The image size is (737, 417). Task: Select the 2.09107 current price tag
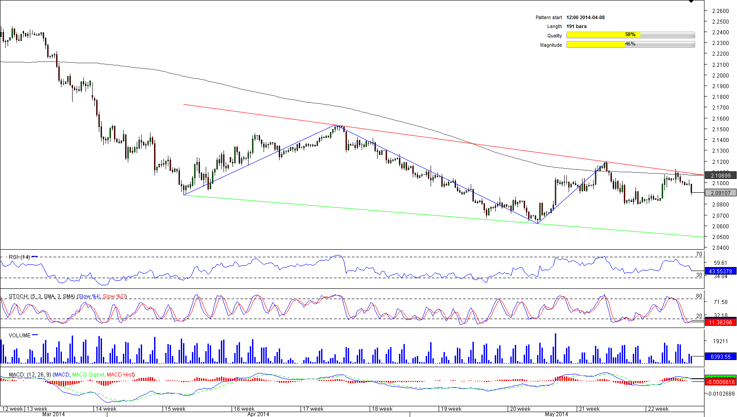click(720, 193)
